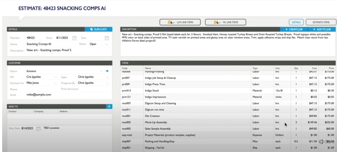Image resolution: width=337 pixels, height=152 pixels.
Task: Switch to the Estimate Items tab
Action: [321, 22]
